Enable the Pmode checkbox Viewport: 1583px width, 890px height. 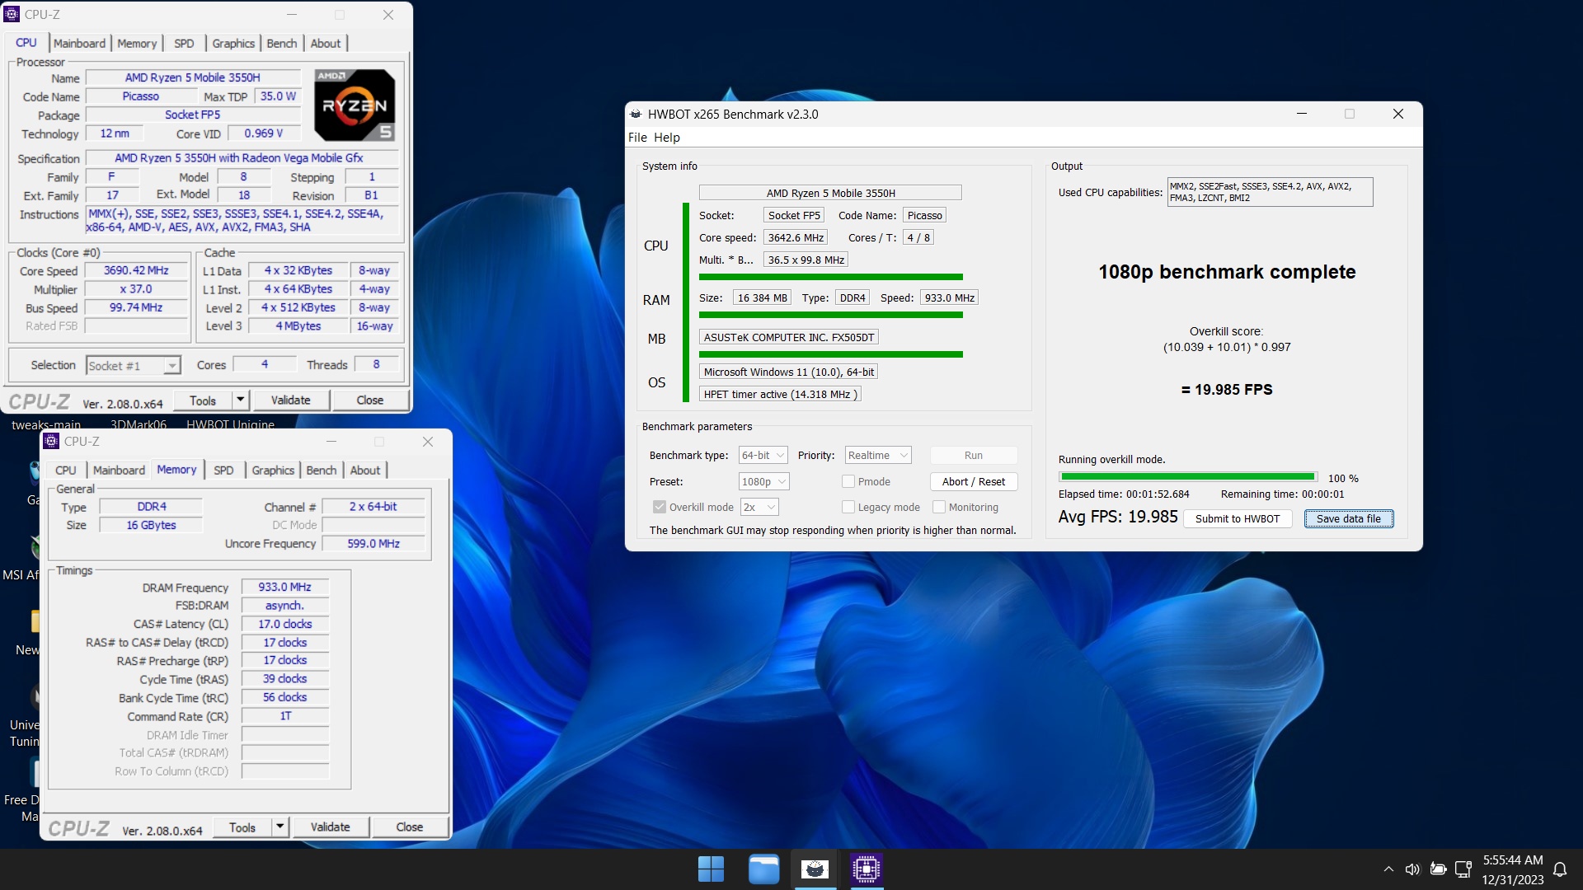(x=848, y=481)
